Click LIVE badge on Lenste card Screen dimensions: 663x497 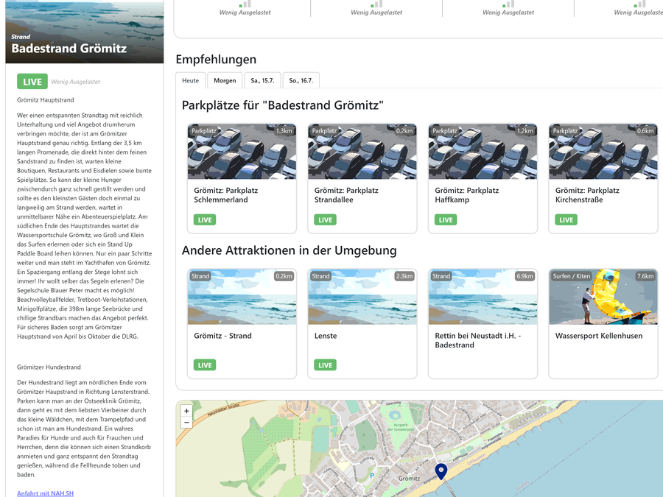pyautogui.click(x=325, y=365)
